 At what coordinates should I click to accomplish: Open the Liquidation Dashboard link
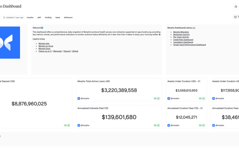184,42
